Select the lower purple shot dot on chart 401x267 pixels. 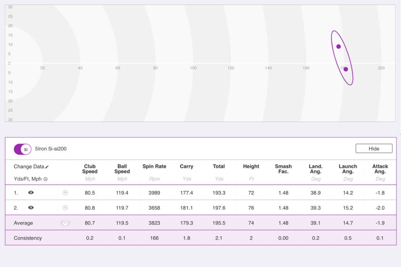tap(346, 69)
